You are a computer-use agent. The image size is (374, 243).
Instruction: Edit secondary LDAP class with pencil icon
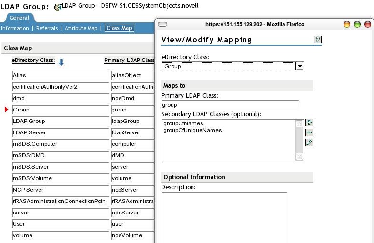(309, 142)
